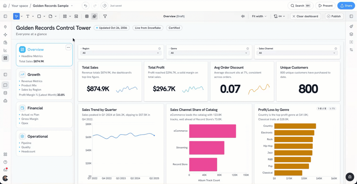
Task: Click the Search button
Action: click(301, 6)
